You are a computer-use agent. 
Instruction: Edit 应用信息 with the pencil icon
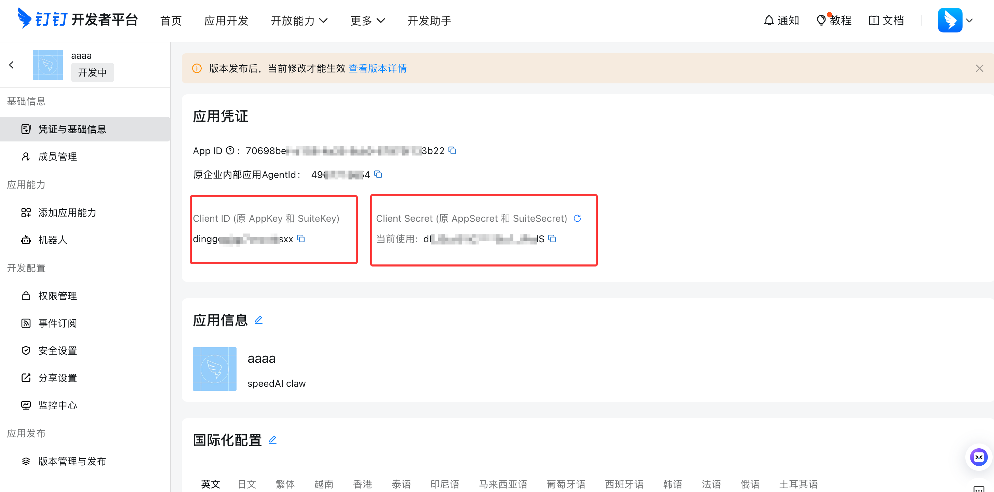[x=258, y=320]
